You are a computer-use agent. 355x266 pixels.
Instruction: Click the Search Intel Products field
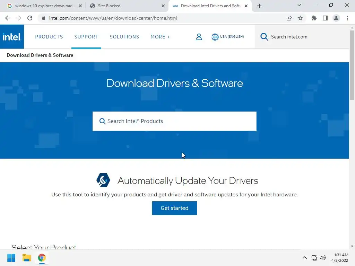tap(174, 121)
